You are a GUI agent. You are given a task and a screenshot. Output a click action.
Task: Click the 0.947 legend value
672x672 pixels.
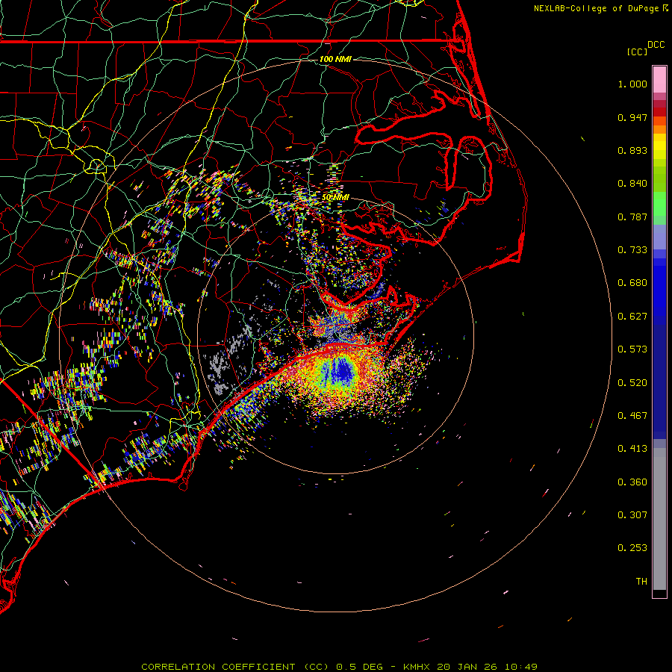(x=632, y=117)
